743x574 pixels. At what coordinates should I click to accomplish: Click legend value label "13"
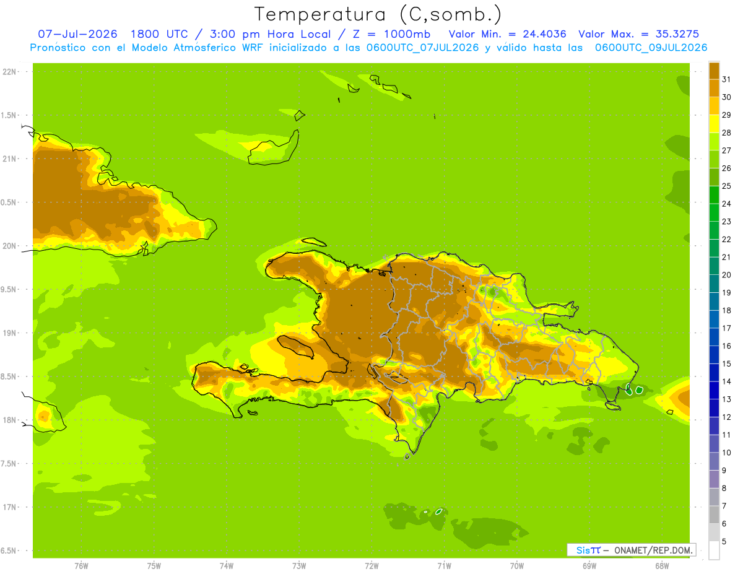tap(726, 399)
